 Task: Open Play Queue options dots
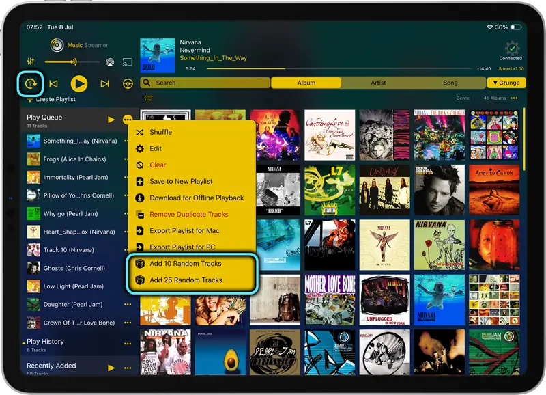pos(128,120)
